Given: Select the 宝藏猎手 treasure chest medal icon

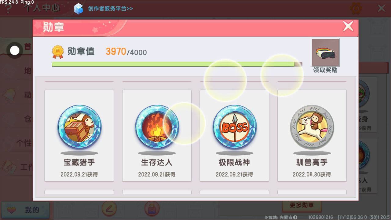Looking at the screenshot, I should [x=79, y=127].
